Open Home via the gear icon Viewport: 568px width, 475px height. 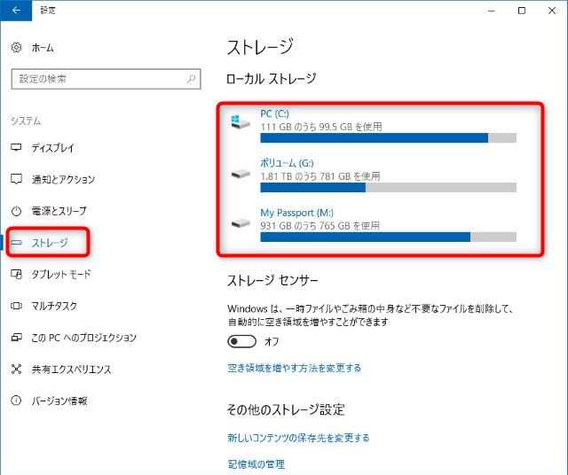[x=16, y=47]
